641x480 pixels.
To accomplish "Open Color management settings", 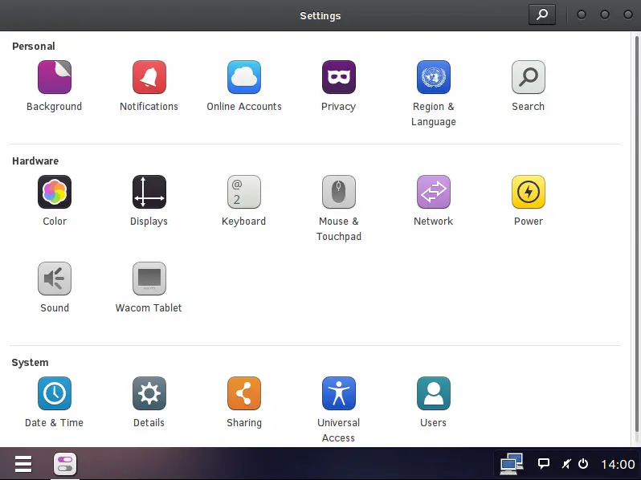I will pyautogui.click(x=55, y=193).
